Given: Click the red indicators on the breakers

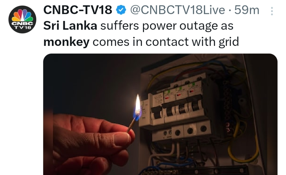Looking at the screenshot, I should 179,97.
